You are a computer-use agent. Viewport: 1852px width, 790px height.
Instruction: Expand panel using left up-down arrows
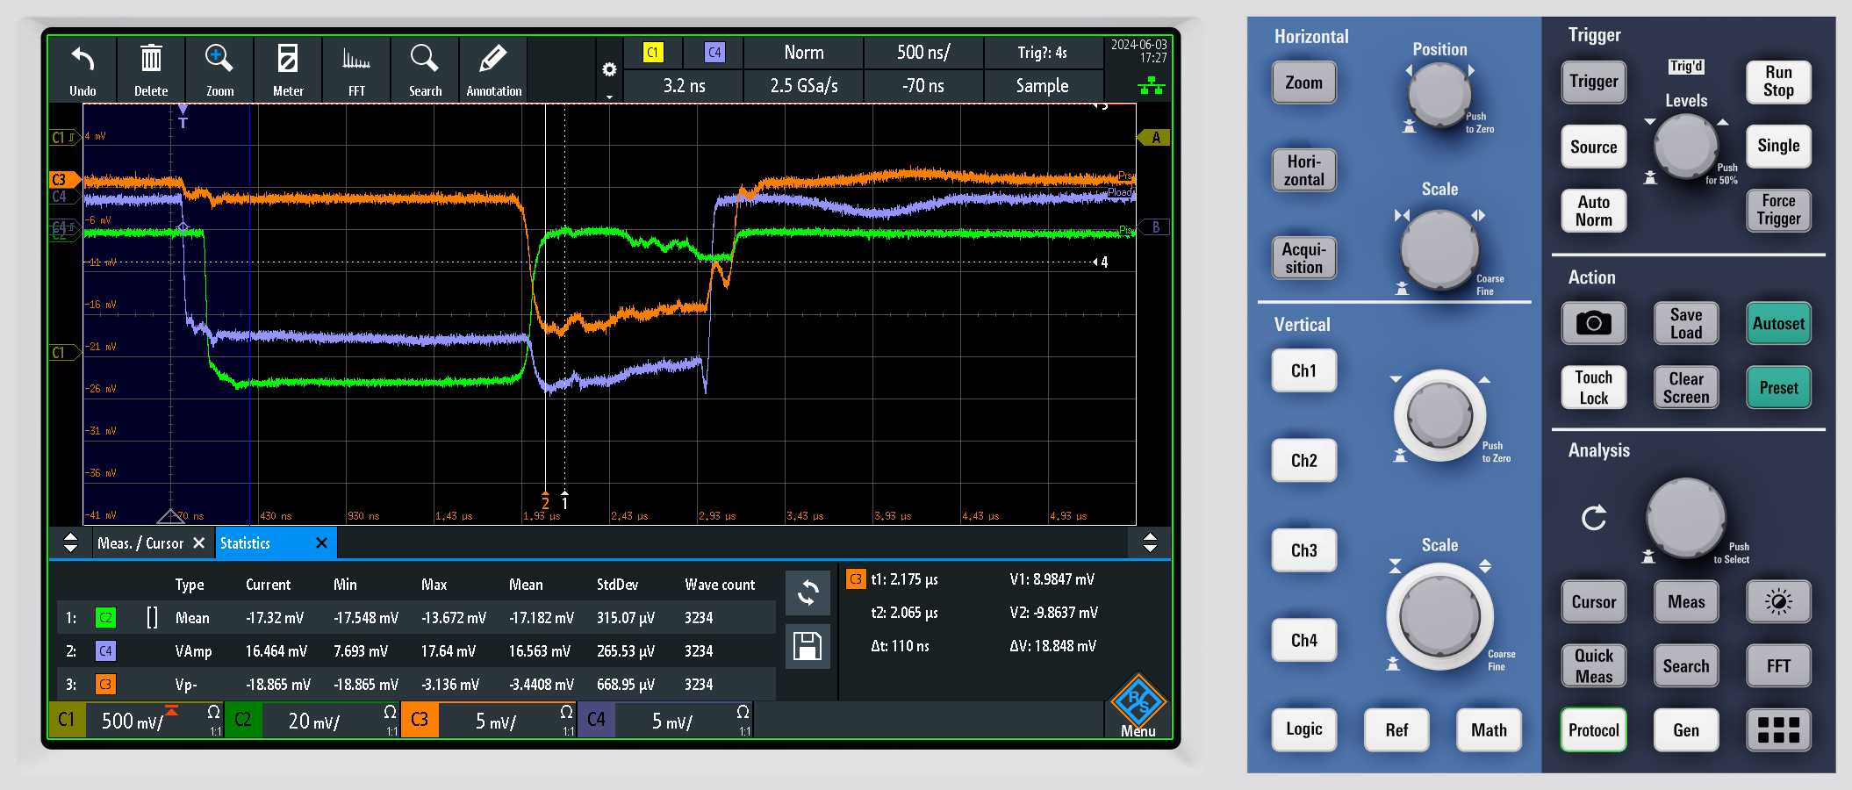click(71, 542)
